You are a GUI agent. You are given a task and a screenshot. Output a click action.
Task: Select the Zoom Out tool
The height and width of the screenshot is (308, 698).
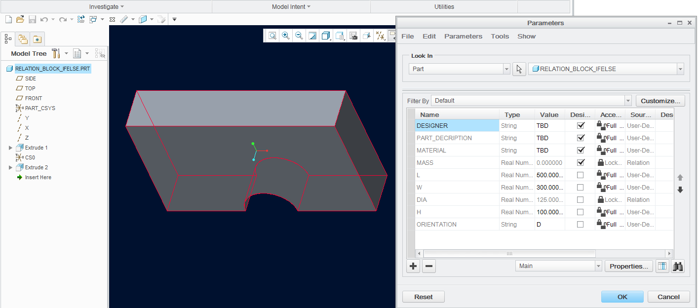(299, 36)
